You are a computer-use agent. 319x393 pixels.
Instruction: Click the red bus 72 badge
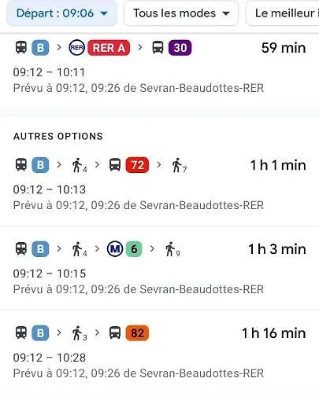pyautogui.click(x=137, y=165)
